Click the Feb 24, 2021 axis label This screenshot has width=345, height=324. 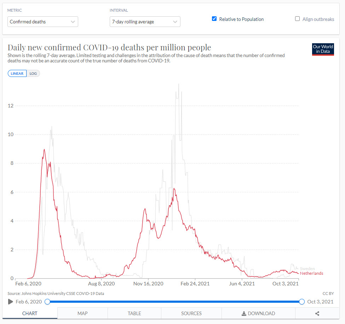coord(195,284)
